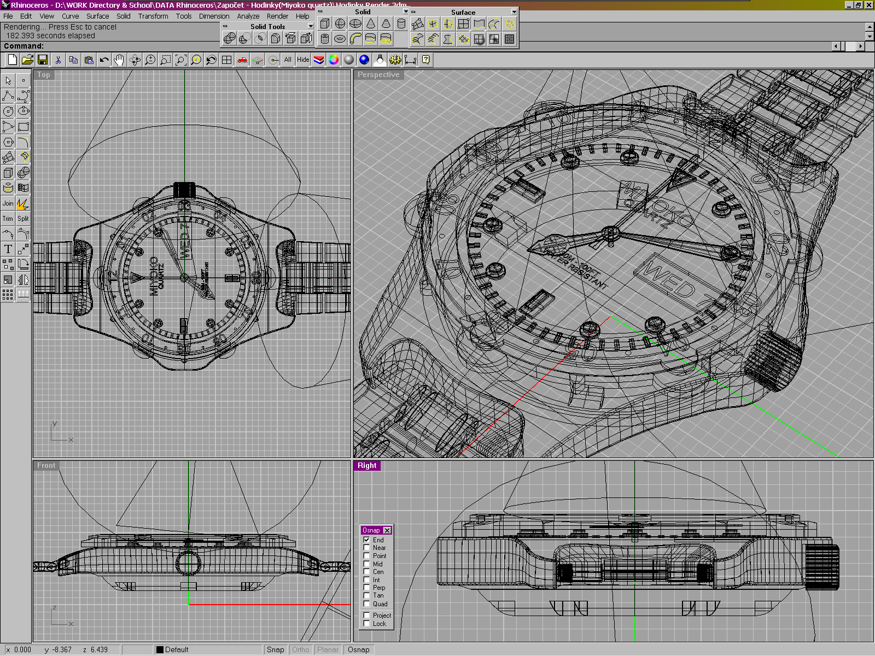
Task: Open the Surface toolbar dropdown arrow
Action: 514,12
